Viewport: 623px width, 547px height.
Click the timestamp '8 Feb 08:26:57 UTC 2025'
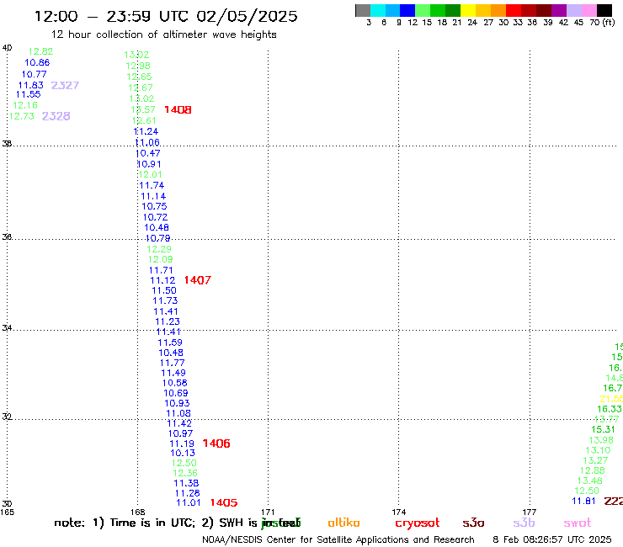(x=552, y=539)
